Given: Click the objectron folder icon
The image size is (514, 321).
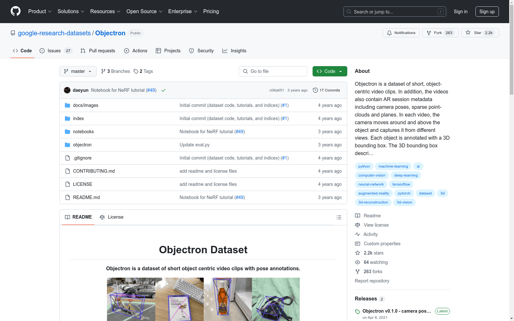Looking at the screenshot, I should point(67,145).
